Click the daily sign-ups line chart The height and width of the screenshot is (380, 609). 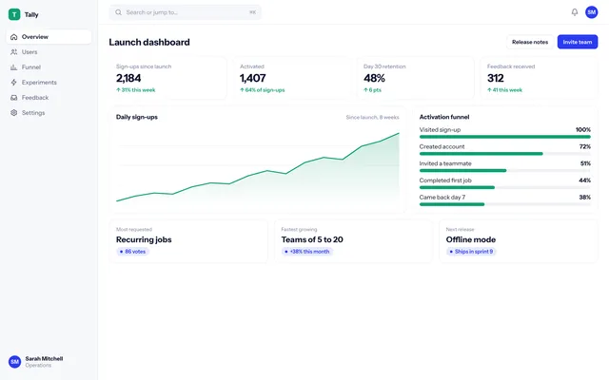258,167
